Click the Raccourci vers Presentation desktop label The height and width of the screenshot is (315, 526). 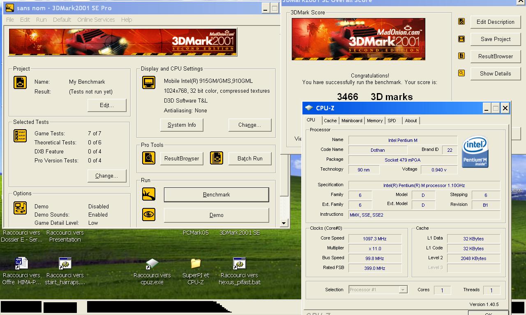click(x=65, y=236)
